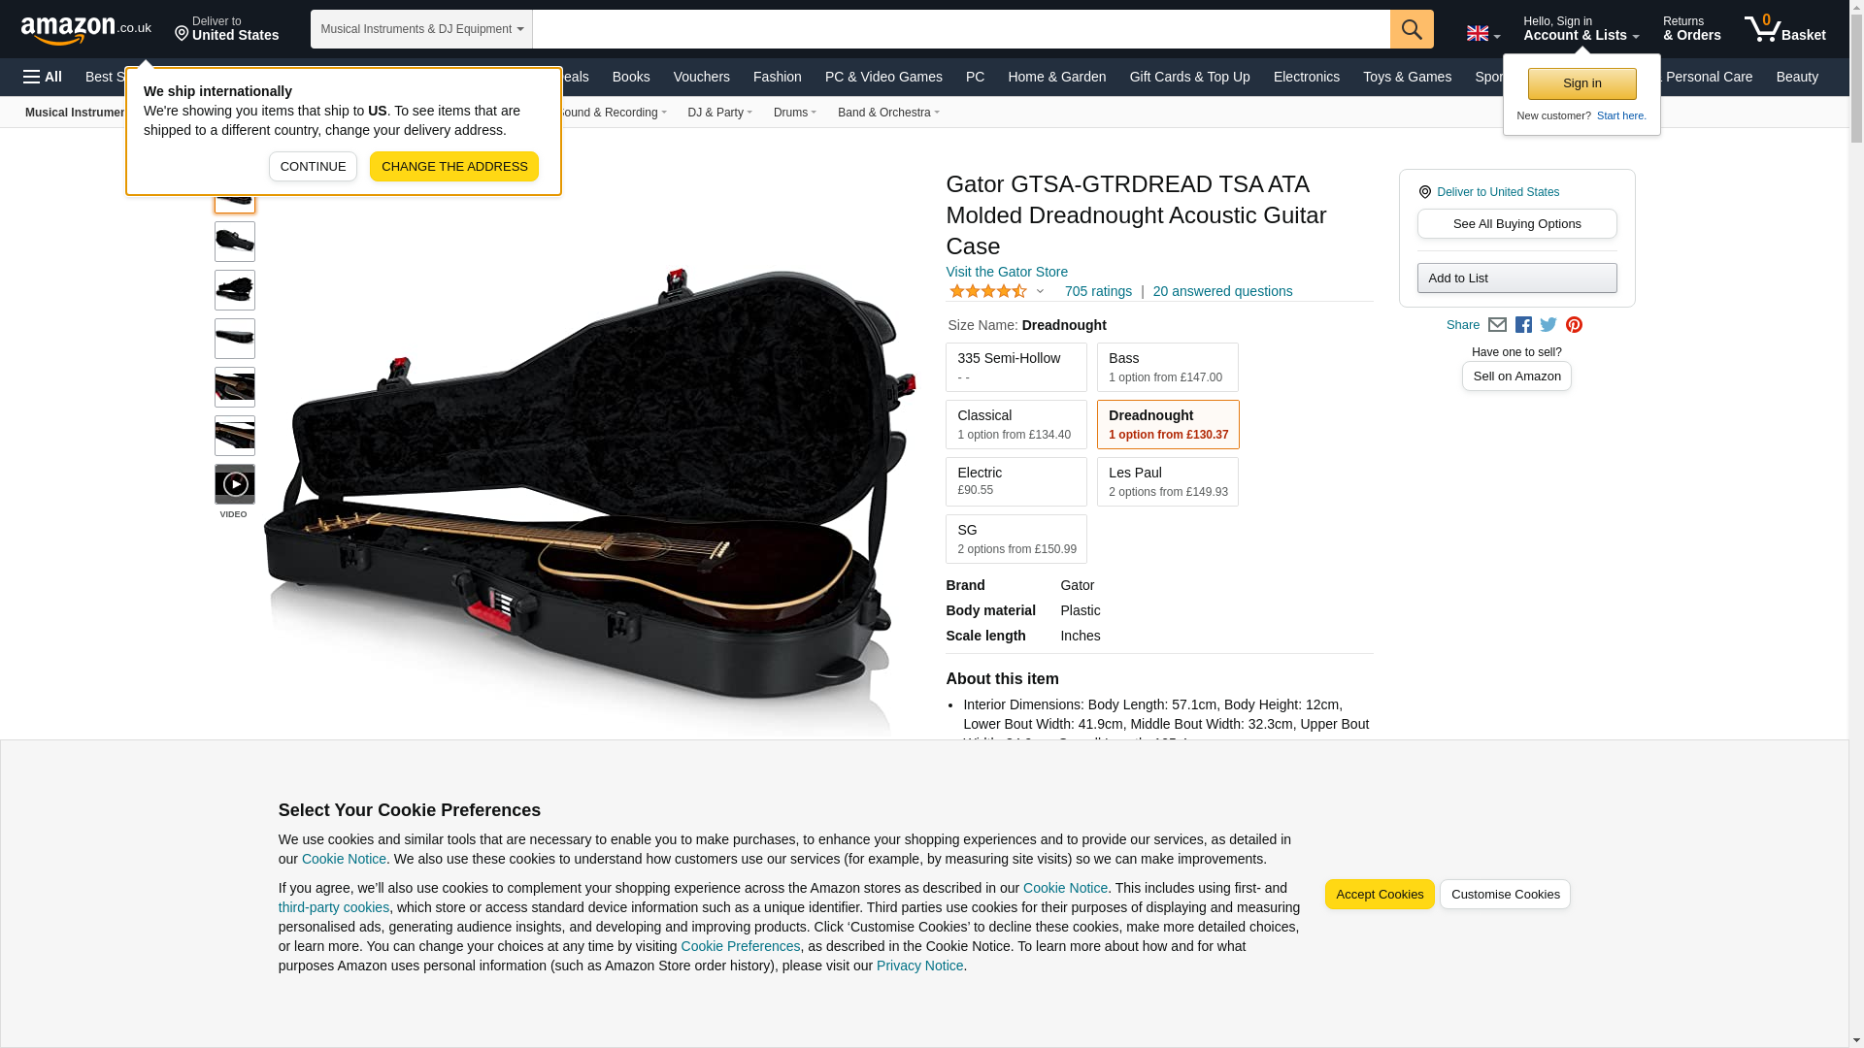Screen dimensions: 1864x1048
Task: Expand the language flag selector
Action: (1482, 34)
